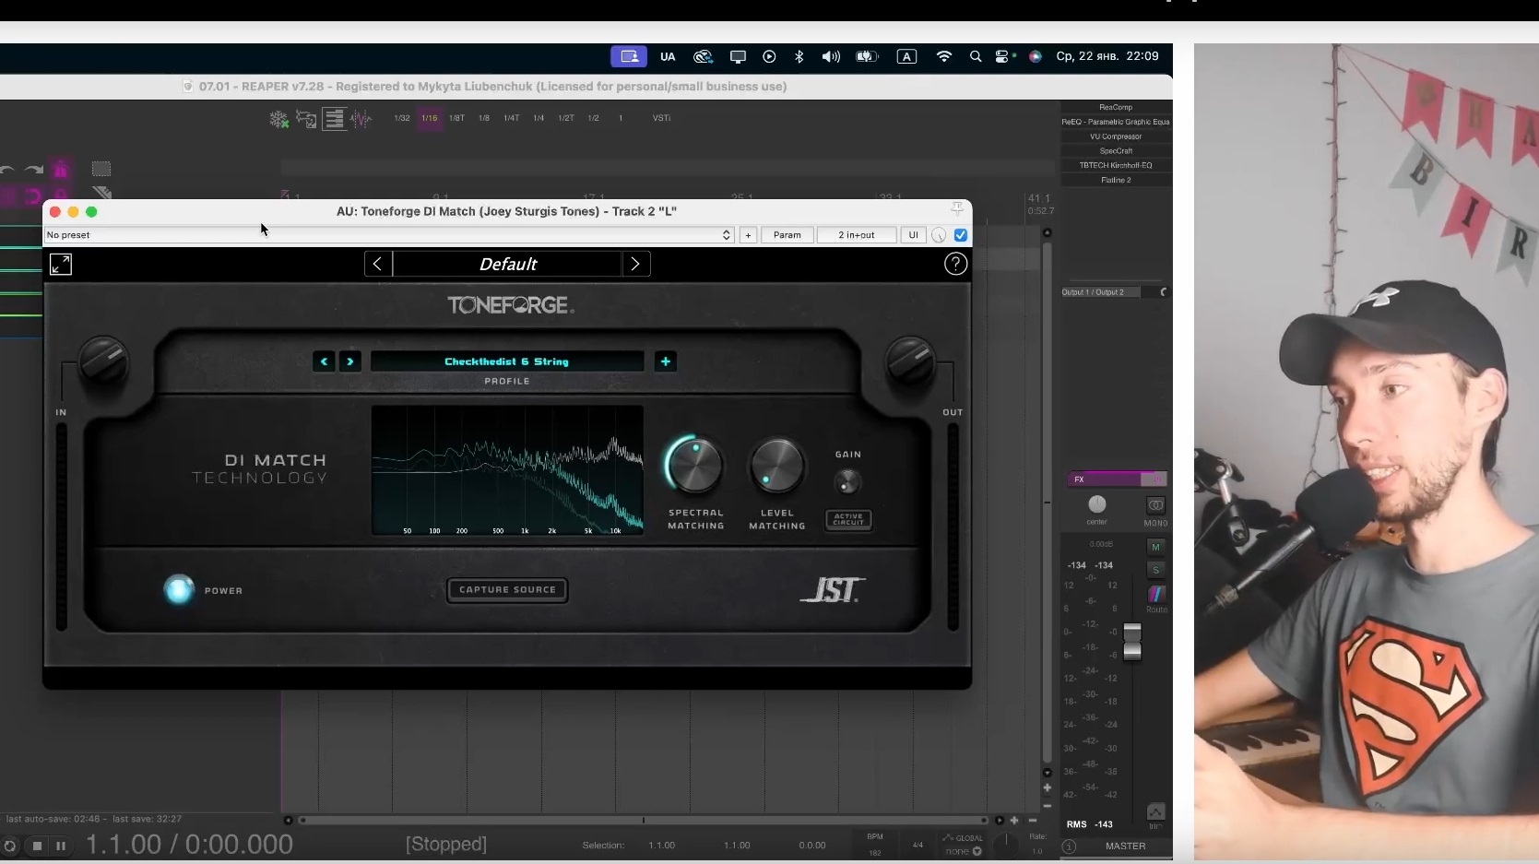Open ReEQ Parametric Graphic EQ entry
The height and width of the screenshot is (864, 1539).
pyautogui.click(x=1116, y=122)
